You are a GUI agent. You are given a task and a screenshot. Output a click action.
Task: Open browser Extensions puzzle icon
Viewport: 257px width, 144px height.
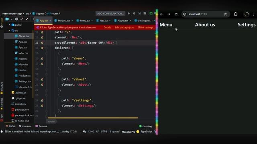tap(236, 14)
